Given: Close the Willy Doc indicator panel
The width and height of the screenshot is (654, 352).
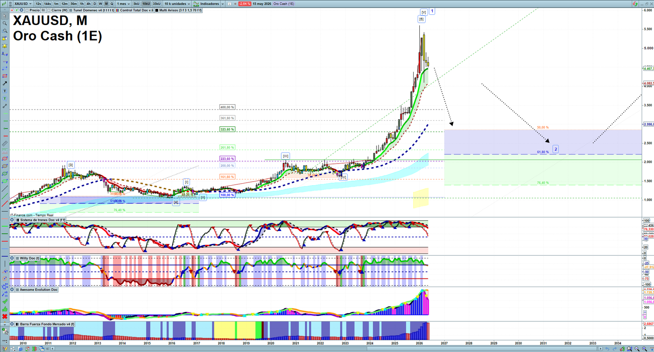Looking at the screenshot, I should 12,258.
